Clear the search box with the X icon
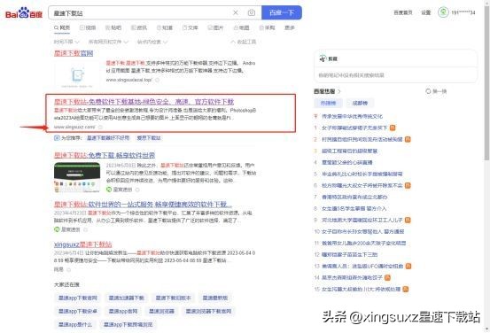This screenshot has height=333, width=490. coord(236,12)
